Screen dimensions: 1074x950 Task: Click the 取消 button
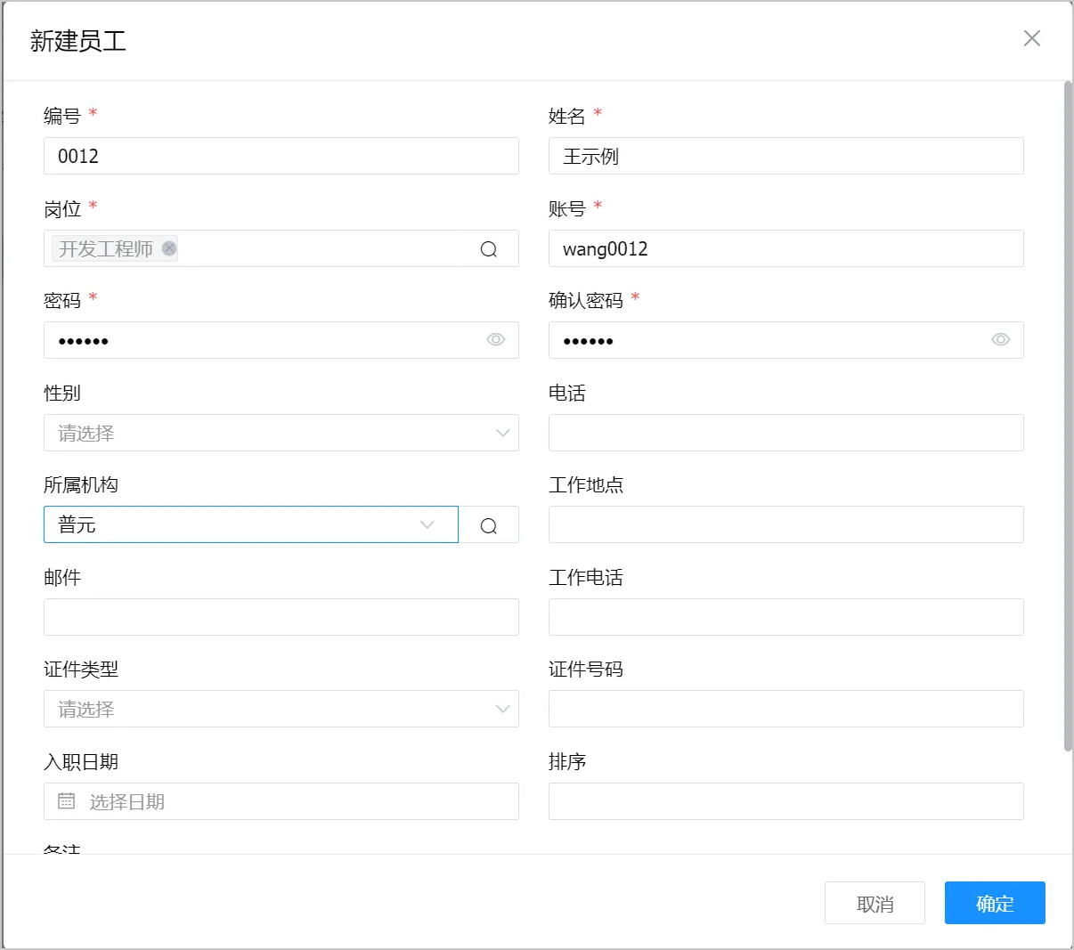[x=874, y=903]
